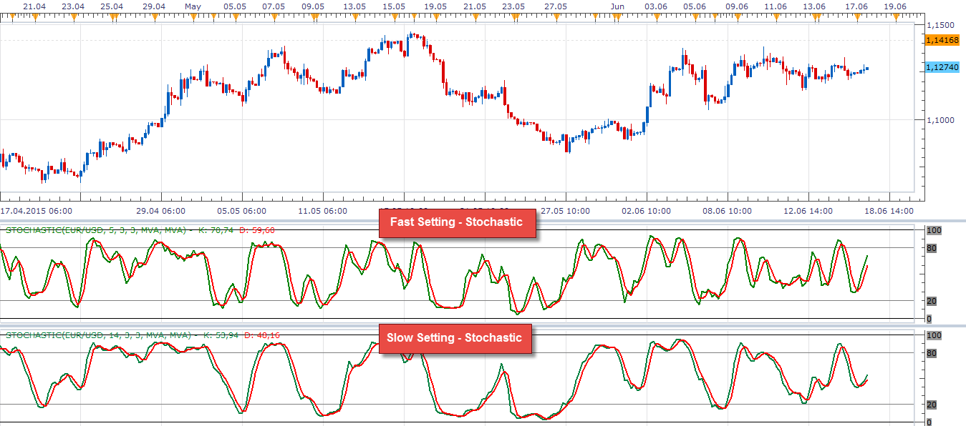Click the Fast Setting - Stochastic banner

coord(458,222)
